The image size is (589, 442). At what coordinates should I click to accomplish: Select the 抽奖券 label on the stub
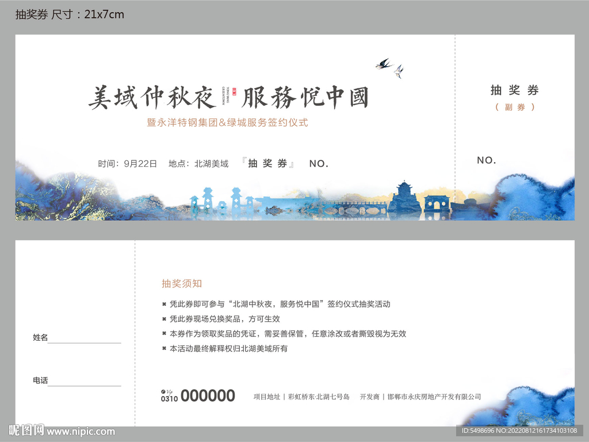(x=513, y=90)
